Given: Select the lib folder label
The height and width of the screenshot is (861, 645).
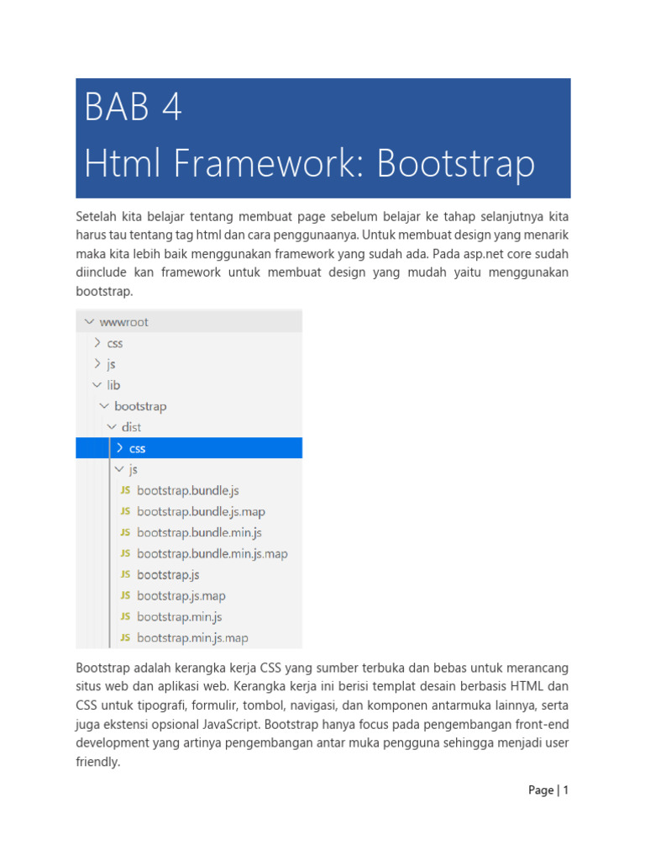Looking at the screenshot, I should tap(113, 385).
